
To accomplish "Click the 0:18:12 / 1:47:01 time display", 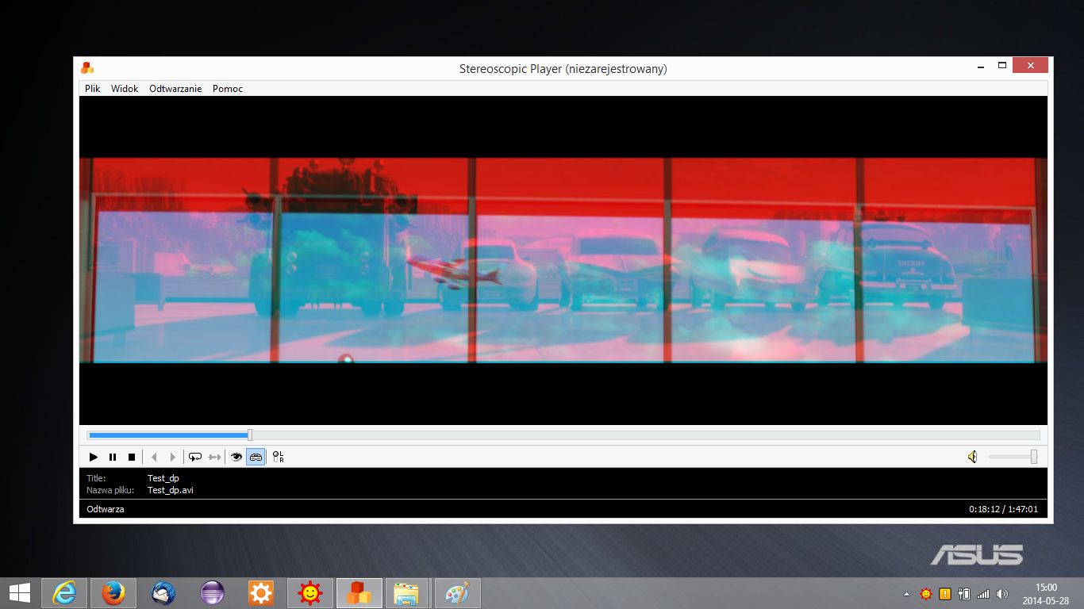I will 1003,509.
